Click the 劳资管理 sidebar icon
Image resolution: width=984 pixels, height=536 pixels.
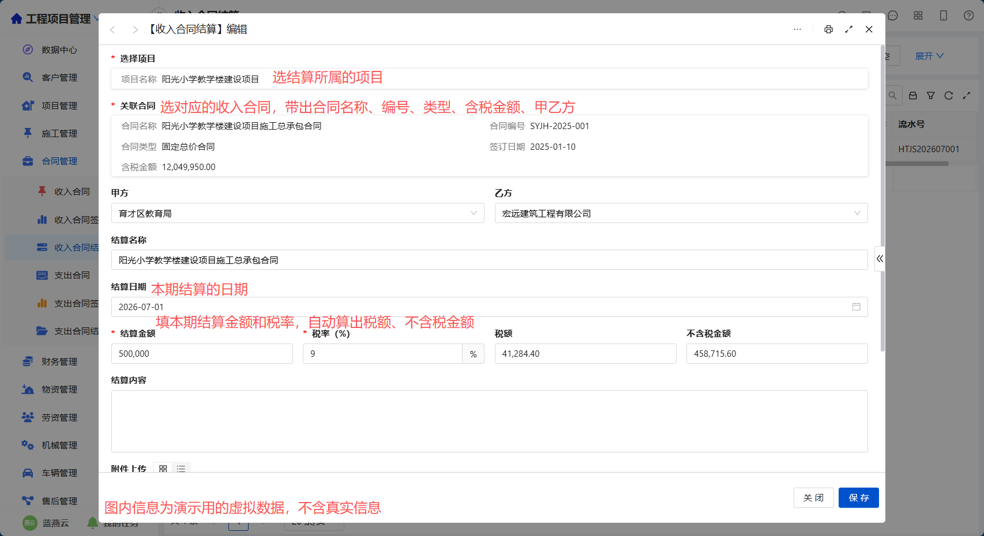coord(28,417)
